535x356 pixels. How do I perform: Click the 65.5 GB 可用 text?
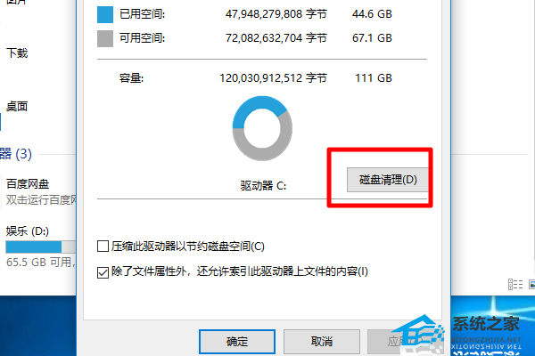pyautogui.click(x=39, y=262)
